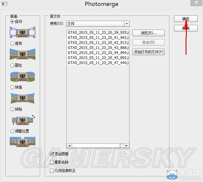Click the Photomerge title bar app icon
This screenshot has width=203, height=182.
click(x=4, y=4)
